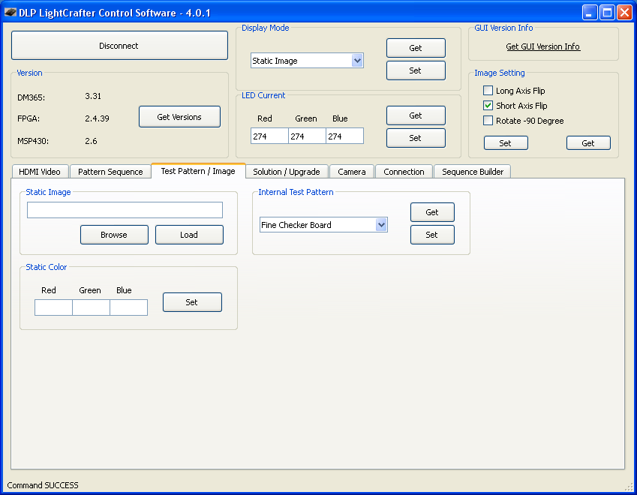Click the LED Current Red value field
The width and height of the screenshot is (637, 495).
(x=269, y=136)
